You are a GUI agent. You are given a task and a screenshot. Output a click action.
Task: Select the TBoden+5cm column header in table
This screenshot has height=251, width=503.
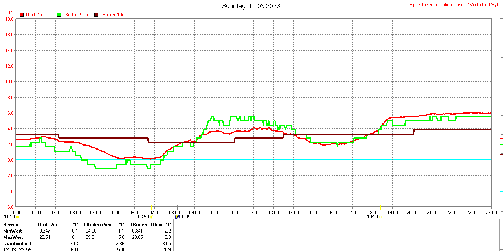98,225
